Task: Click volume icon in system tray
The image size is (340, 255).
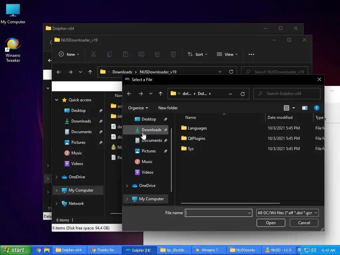Action: [313, 250]
